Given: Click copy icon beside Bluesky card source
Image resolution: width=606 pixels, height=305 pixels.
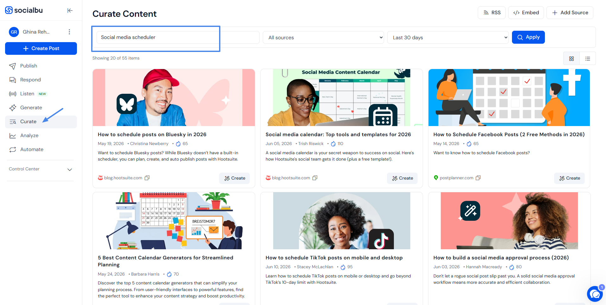Looking at the screenshot, I should [147, 178].
